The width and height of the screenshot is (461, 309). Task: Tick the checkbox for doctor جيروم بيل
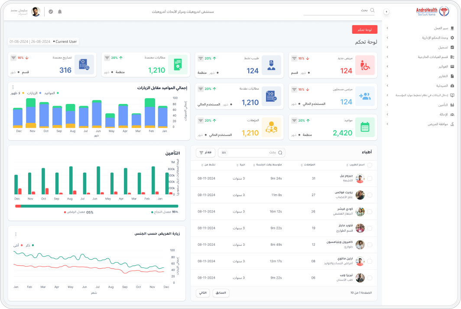click(x=370, y=178)
